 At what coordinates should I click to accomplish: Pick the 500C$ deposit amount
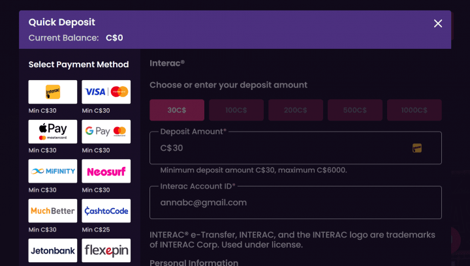(x=354, y=110)
